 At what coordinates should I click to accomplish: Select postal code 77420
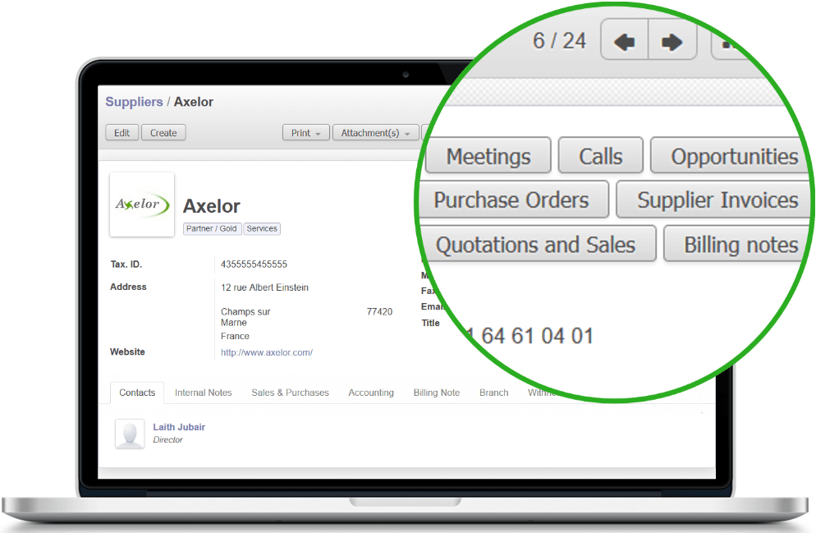pos(379,311)
